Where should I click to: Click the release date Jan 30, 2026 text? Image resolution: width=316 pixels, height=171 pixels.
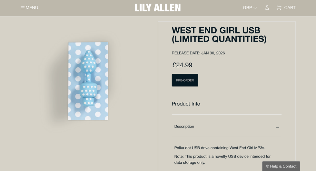pos(198,53)
